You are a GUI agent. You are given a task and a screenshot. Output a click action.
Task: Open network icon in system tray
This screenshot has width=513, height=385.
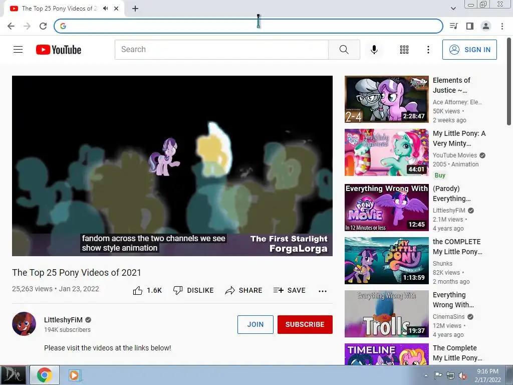[450, 375]
